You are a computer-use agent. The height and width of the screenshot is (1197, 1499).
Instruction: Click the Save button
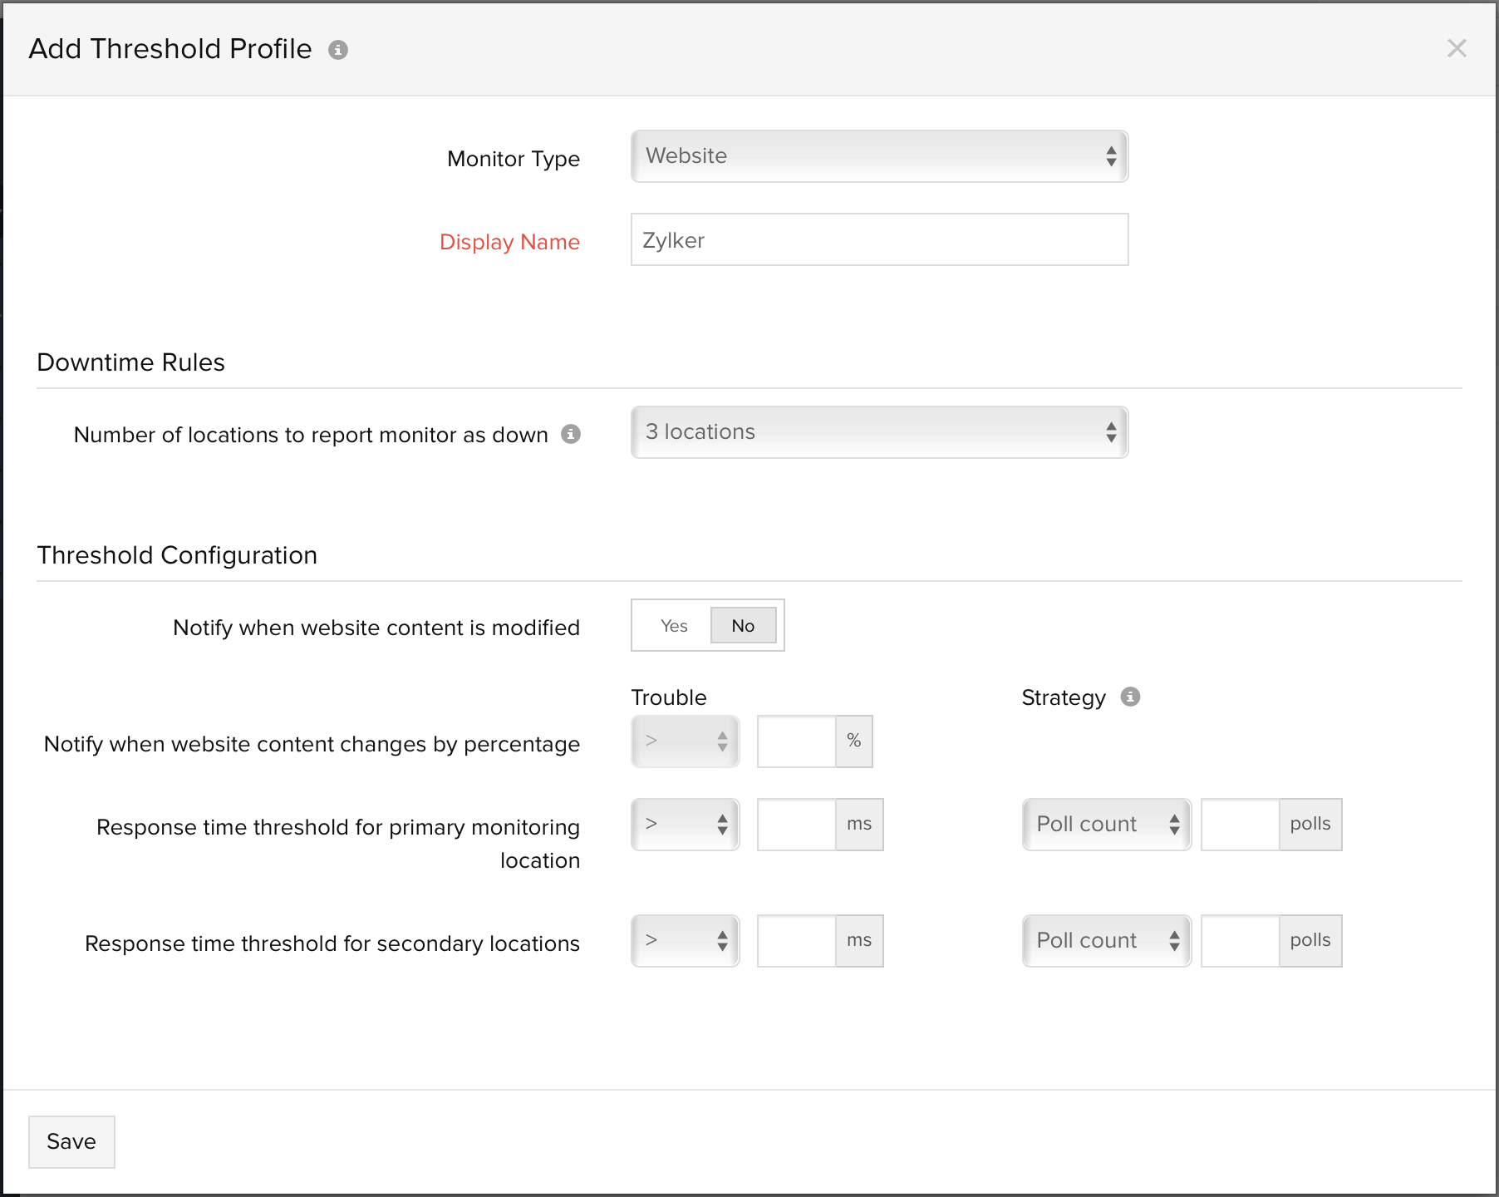[x=71, y=1142]
